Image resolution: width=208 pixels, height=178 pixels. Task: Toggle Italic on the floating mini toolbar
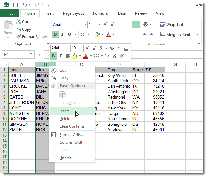60,56
